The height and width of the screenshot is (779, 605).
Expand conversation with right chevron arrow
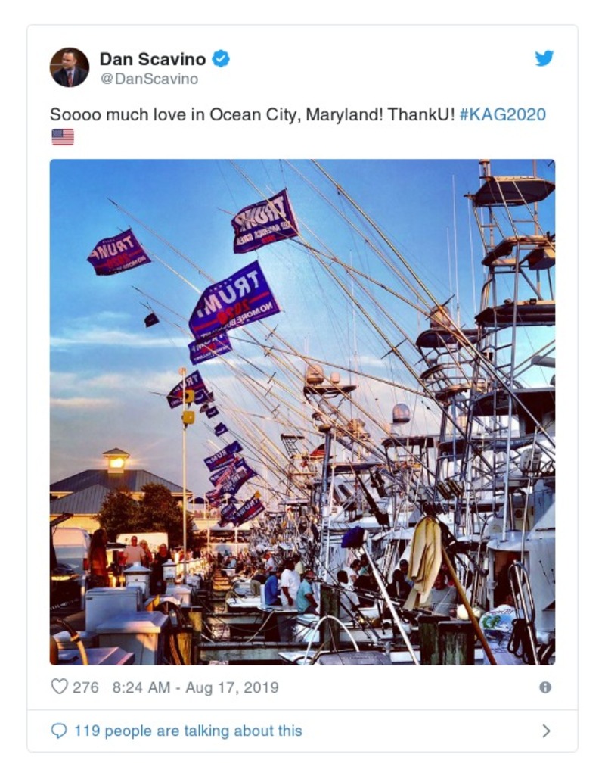[546, 731]
